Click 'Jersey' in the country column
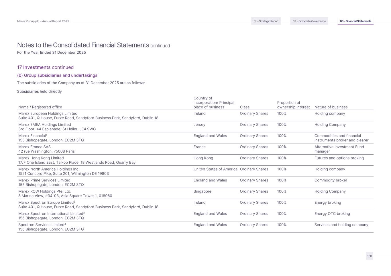The width and height of the screenshot is (391, 276). (199, 125)
